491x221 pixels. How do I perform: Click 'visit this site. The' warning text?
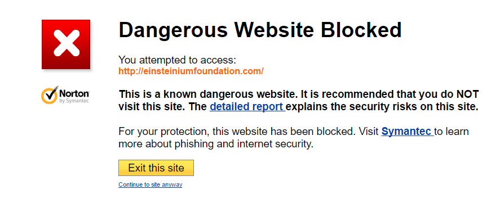click(x=163, y=107)
